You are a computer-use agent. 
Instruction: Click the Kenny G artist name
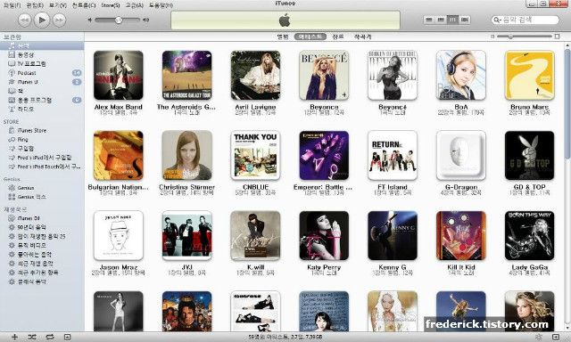point(393,267)
